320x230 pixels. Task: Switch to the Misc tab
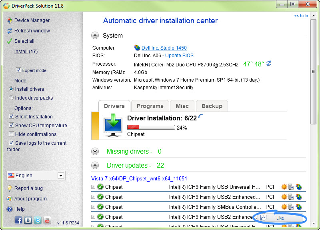(x=182, y=106)
